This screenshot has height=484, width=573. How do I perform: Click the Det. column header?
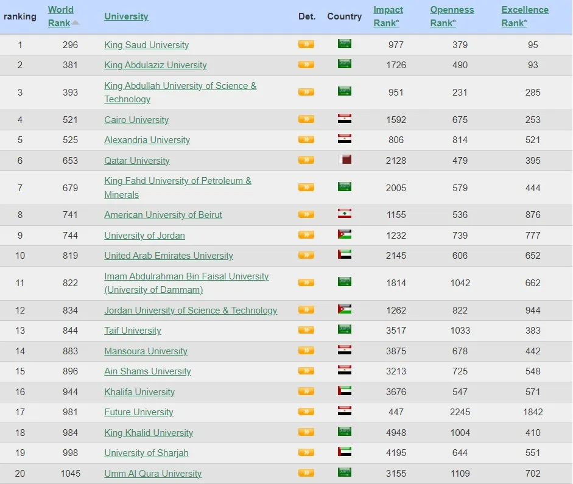point(307,16)
